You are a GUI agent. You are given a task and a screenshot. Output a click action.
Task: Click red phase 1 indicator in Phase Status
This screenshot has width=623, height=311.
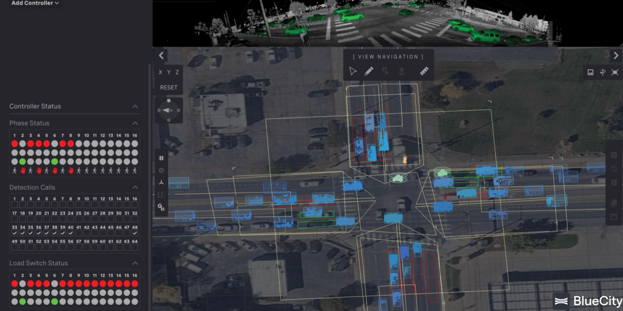[x=15, y=144]
